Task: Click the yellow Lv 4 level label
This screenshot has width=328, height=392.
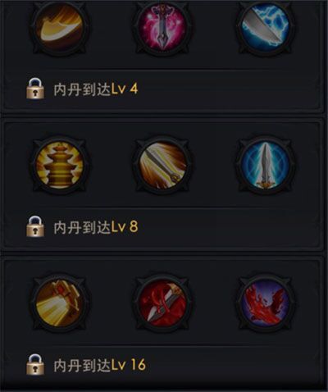Action: [125, 89]
